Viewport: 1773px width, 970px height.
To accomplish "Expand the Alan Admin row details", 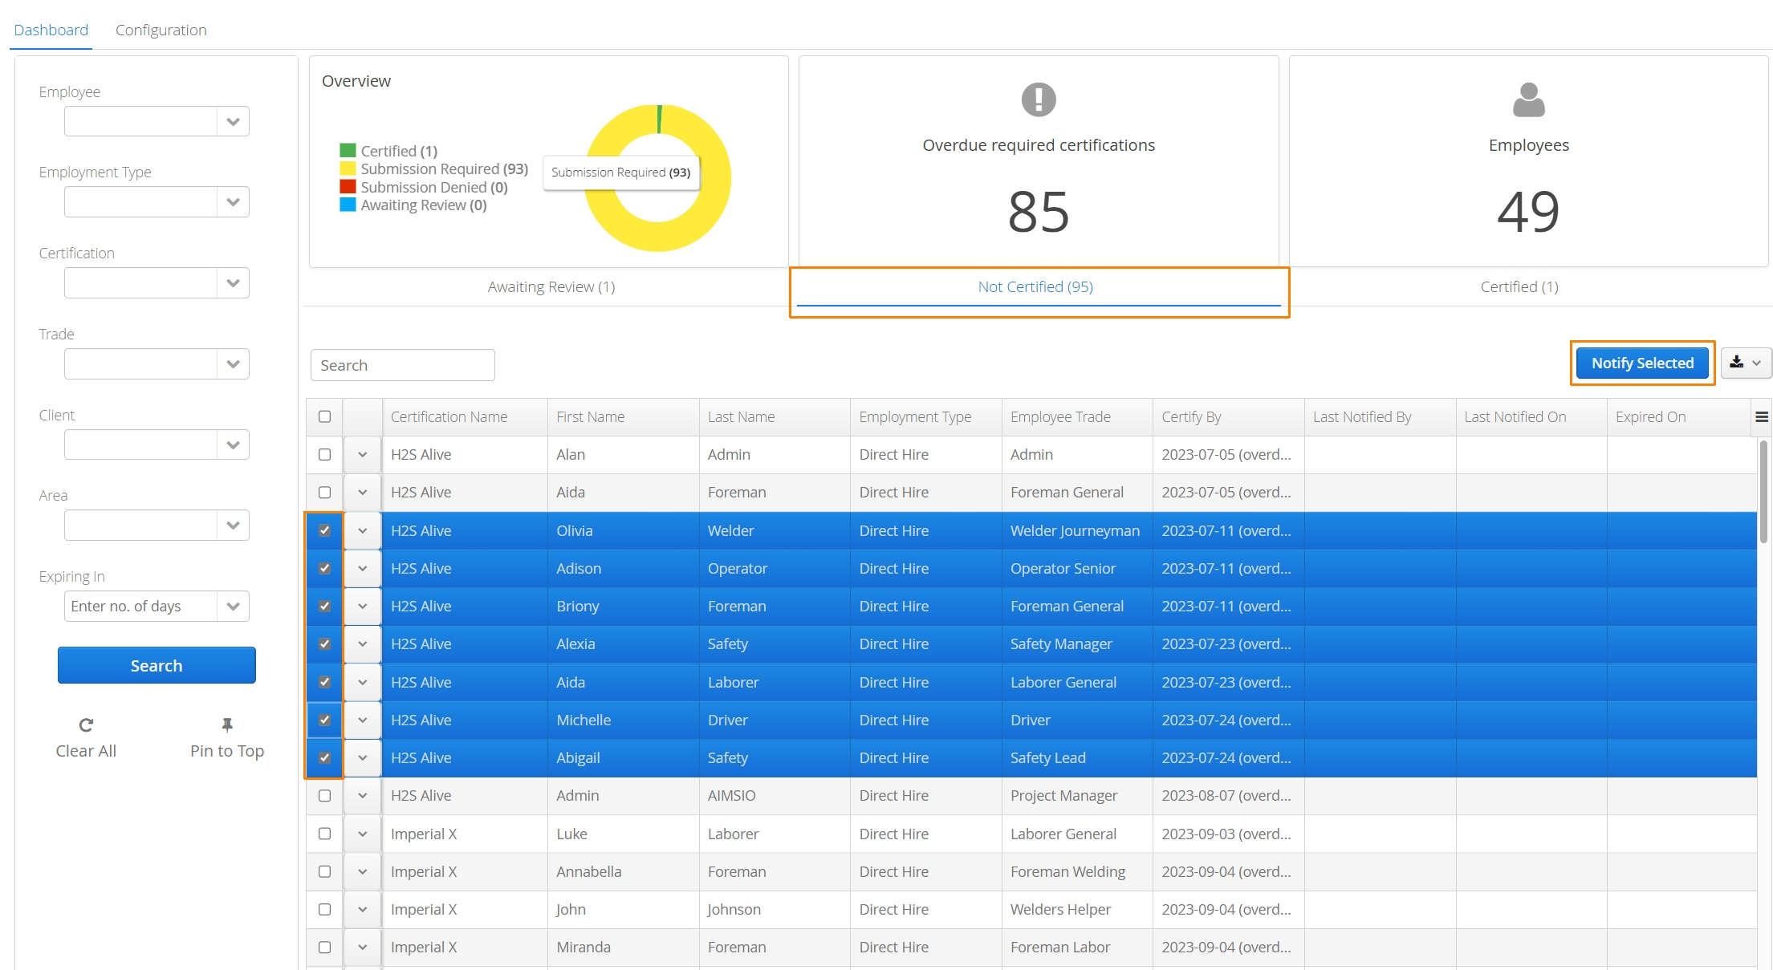I will coord(363,454).
